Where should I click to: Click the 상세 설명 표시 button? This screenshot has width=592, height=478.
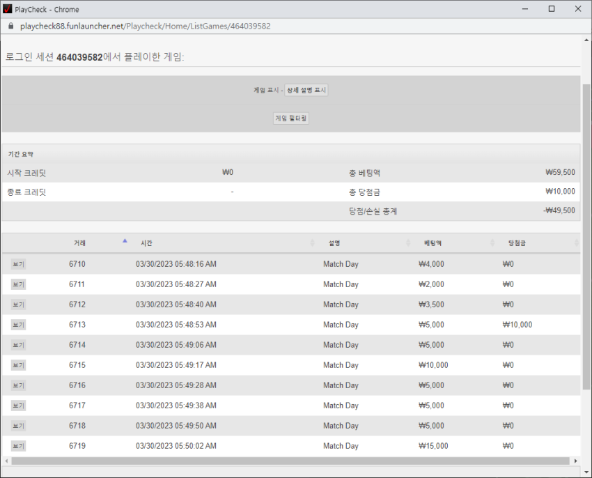(x=306, y=91)
